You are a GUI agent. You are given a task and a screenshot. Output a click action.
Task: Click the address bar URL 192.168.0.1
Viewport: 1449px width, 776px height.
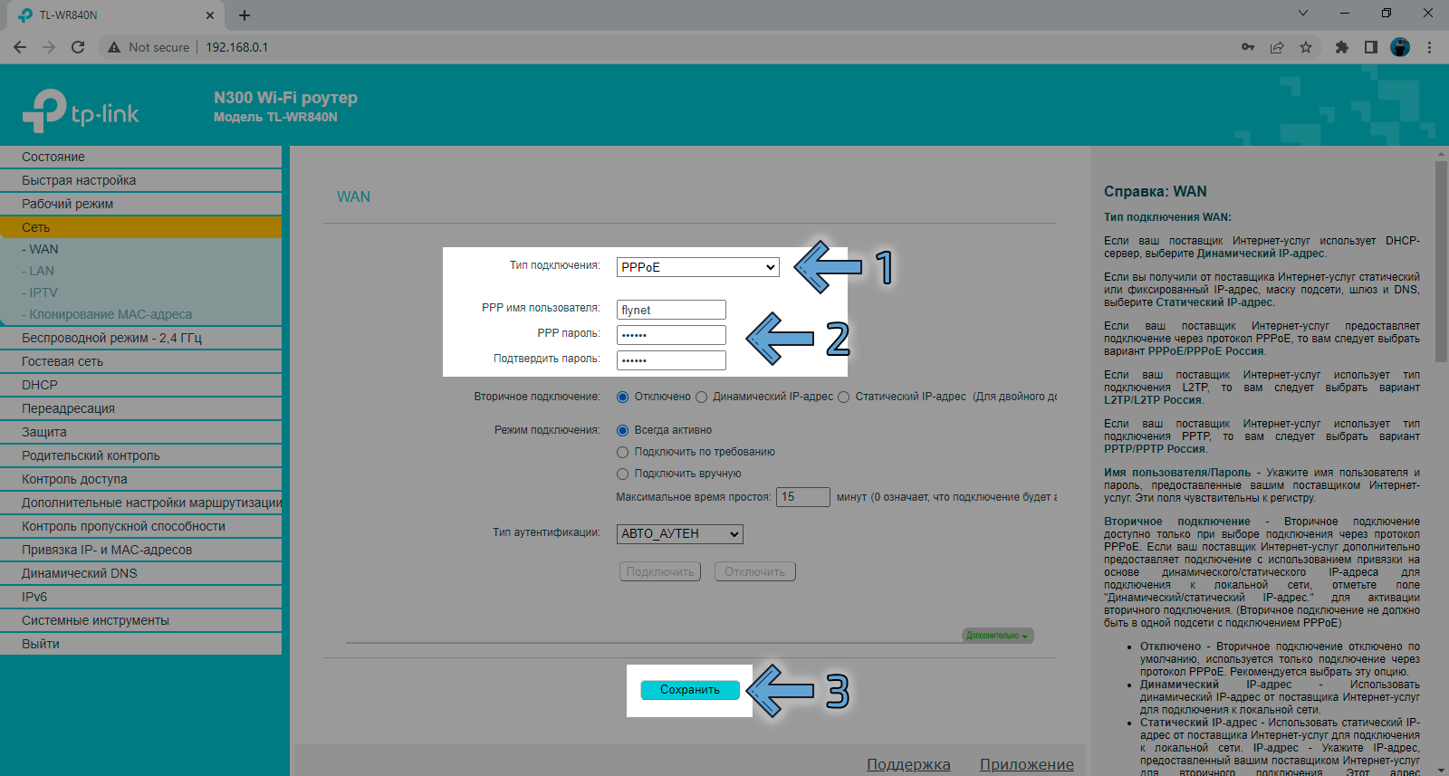[236, 47]
